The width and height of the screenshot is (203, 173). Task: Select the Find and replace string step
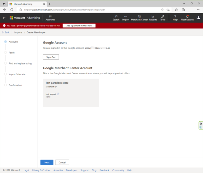20,63
